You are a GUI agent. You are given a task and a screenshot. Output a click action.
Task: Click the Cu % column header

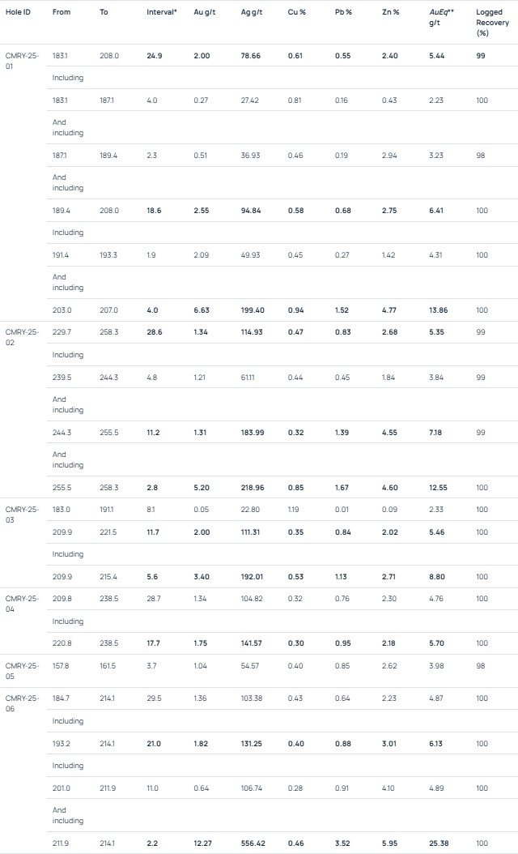click(295, 12)
